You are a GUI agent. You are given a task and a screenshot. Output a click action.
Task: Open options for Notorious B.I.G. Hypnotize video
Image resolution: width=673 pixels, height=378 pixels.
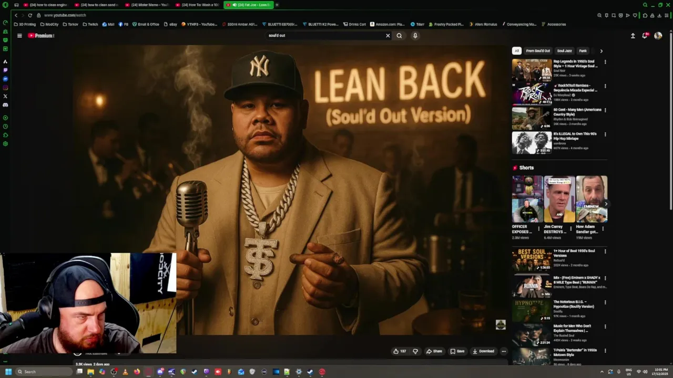(605, 302)
